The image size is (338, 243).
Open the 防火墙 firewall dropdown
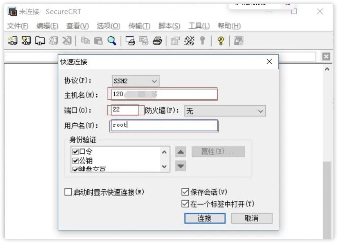[x=225, y=111]
